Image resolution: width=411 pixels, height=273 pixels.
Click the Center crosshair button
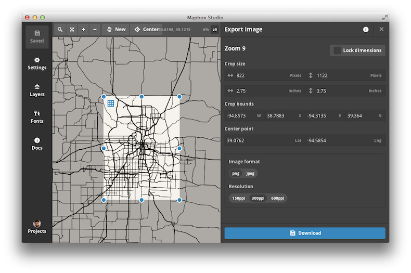[x=147, y=29]
